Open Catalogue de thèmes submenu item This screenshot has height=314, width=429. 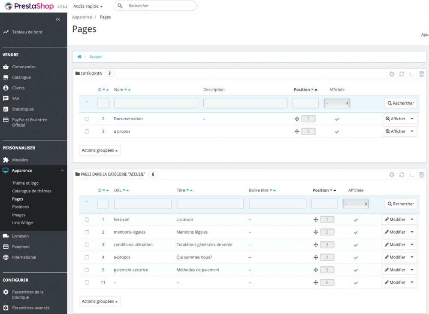coord(32,191)
